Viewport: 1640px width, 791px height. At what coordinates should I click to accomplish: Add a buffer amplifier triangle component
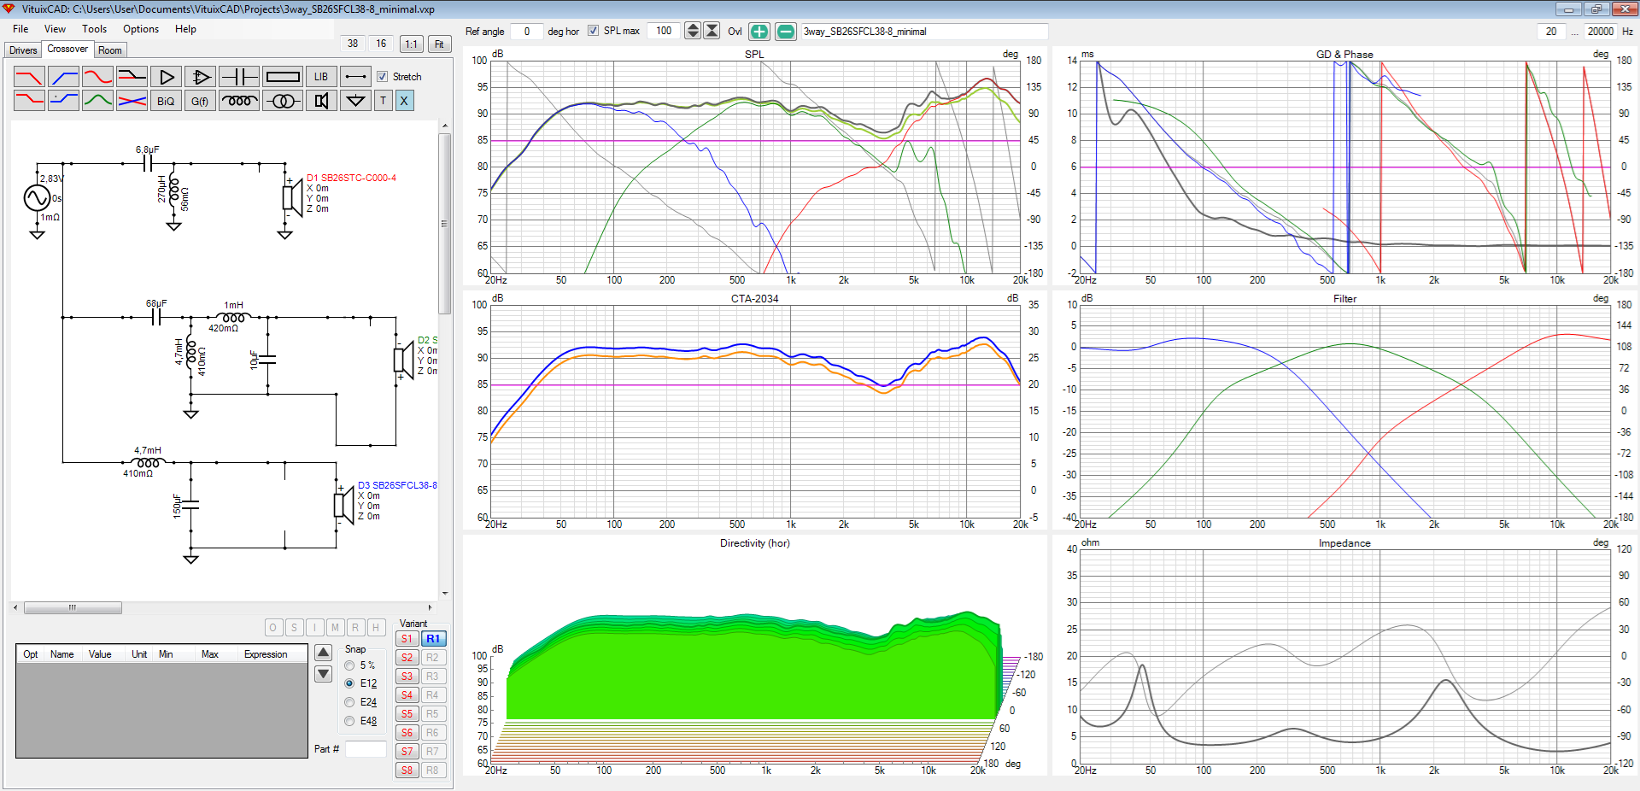tap(166, 77)
